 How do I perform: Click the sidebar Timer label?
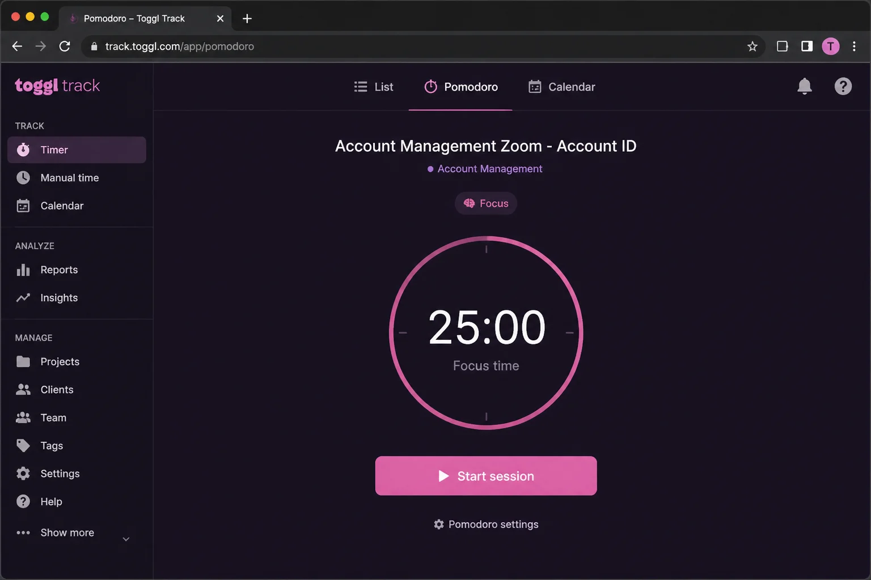54,150
